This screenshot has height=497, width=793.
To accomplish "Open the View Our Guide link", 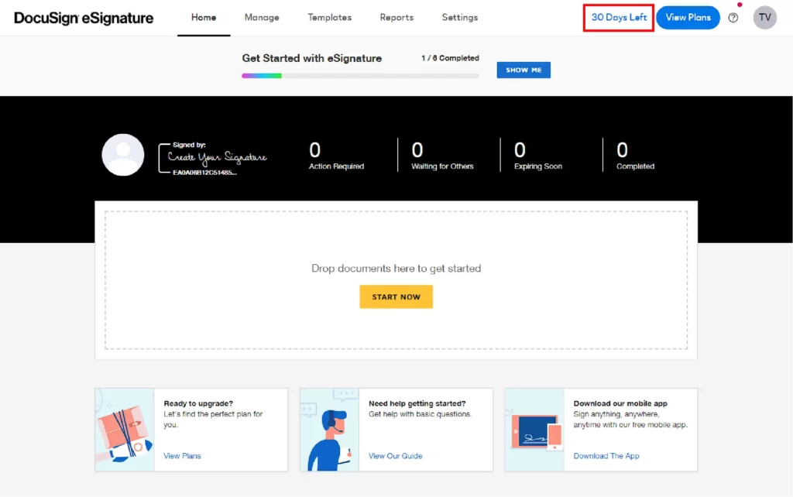I will pos(396,455).
